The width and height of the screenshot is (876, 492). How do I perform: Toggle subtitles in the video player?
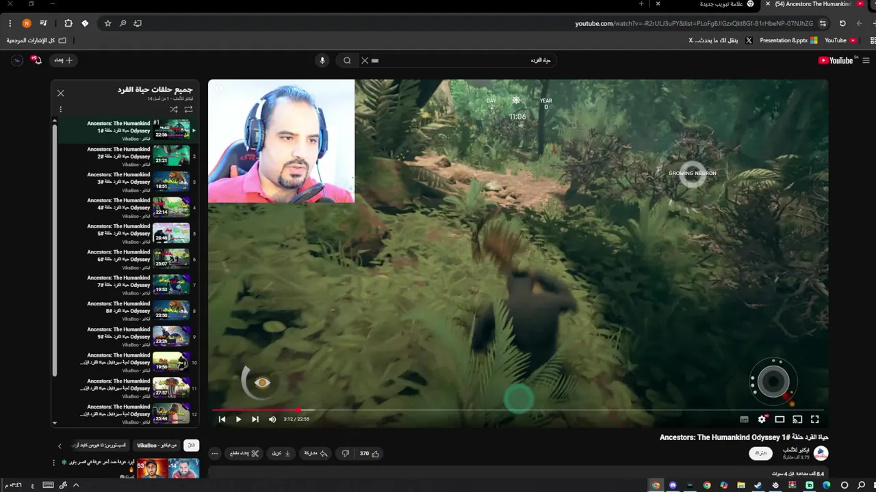coord(744,420)
